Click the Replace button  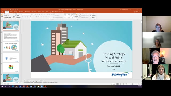pyautogui.click(x=93, y=16)
